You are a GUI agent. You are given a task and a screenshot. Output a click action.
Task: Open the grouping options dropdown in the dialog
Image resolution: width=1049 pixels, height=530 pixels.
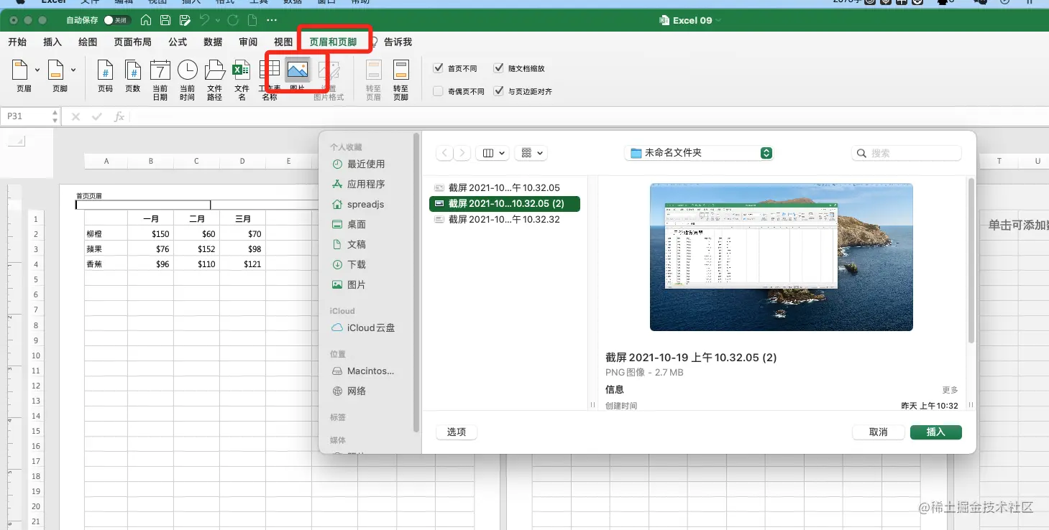pyautogui.click(x=531, y=153)
